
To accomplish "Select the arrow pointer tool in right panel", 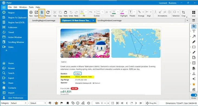I will [x=194, y=26].
